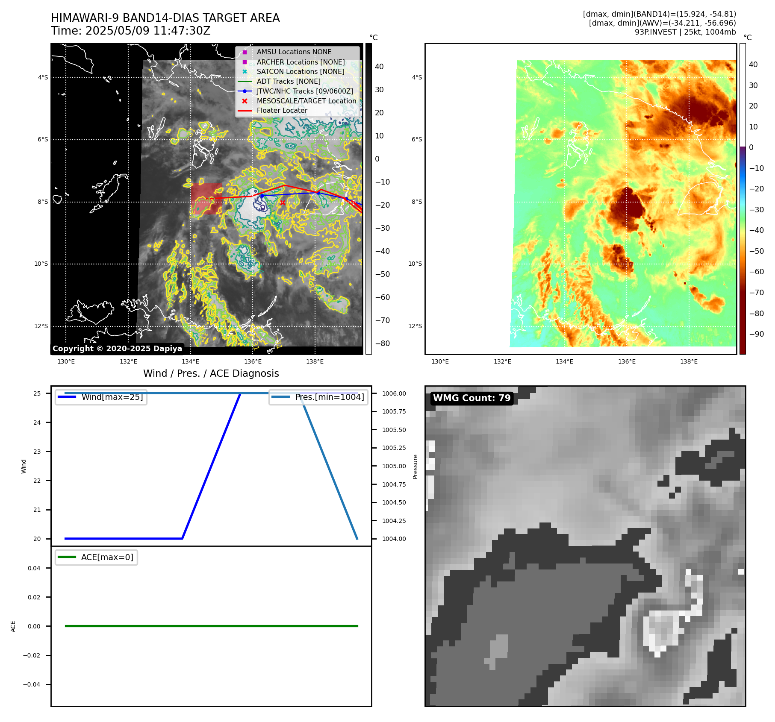This screenshot has height=722, width=775.
Task: Click the ARCHER Locations [NONE] legend text
Action: click(x=301, y=62)
